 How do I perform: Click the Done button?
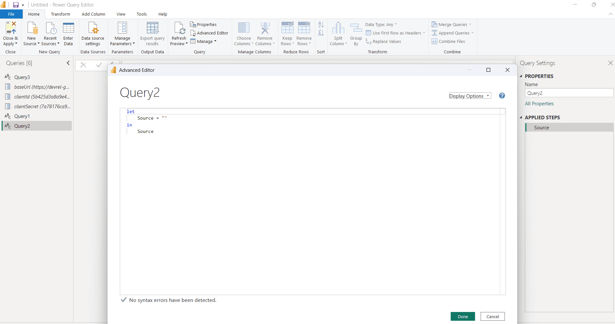pos(463,317)
